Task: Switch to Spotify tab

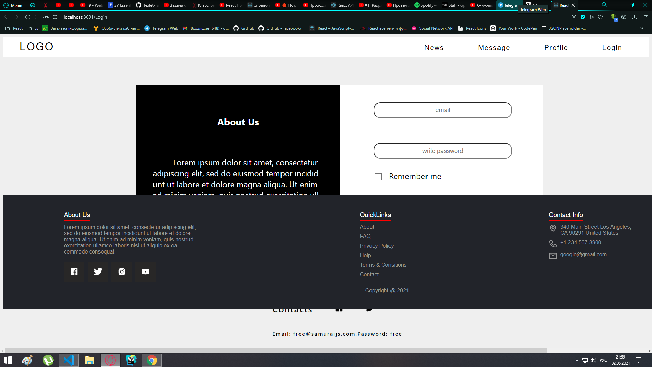Action: pyautogui.click(x=425, y=5)
